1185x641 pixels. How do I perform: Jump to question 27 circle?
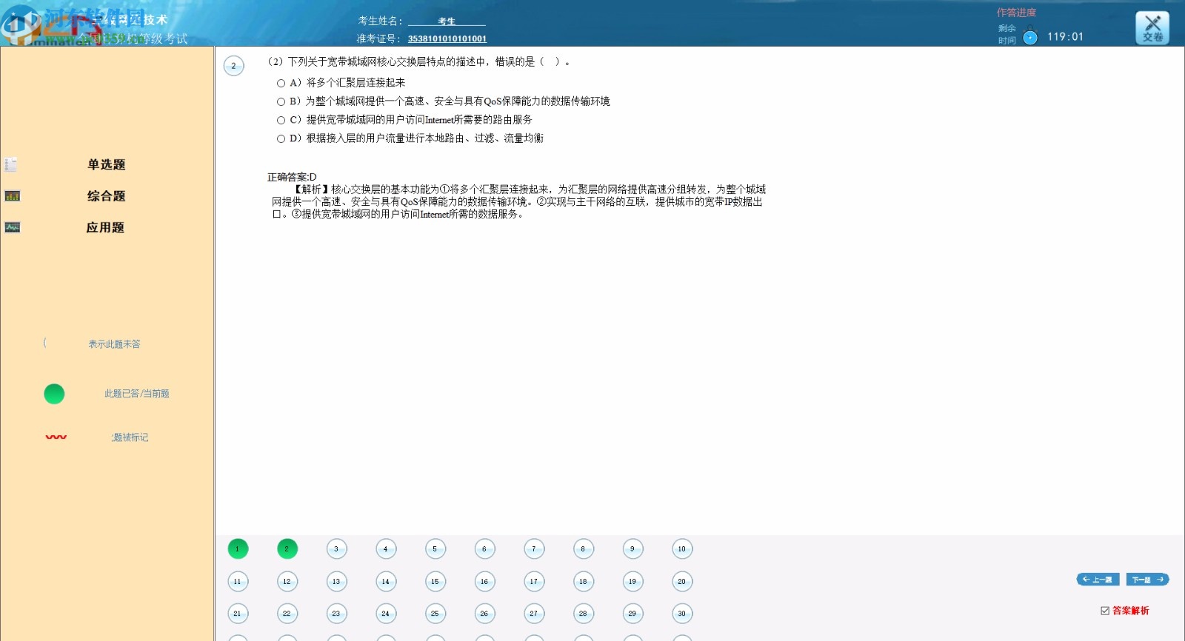pos(534,613)
